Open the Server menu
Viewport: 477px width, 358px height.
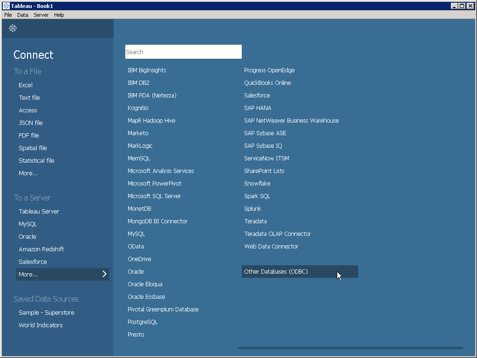pyautogui.click(x=41, y=15)
